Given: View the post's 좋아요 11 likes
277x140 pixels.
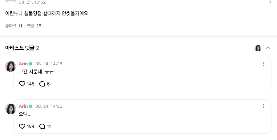Looking at the screenshot, I should pyautogui.click(x=14, y=26).
